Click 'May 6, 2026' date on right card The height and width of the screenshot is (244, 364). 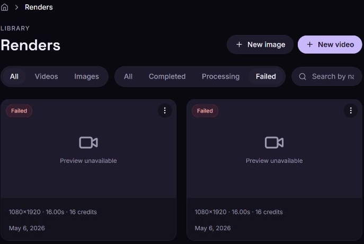(x=213, y=228)
